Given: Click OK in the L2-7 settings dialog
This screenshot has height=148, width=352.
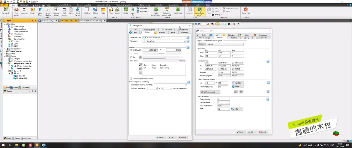Looking at the screenshot, I should [x=171, y=138].
